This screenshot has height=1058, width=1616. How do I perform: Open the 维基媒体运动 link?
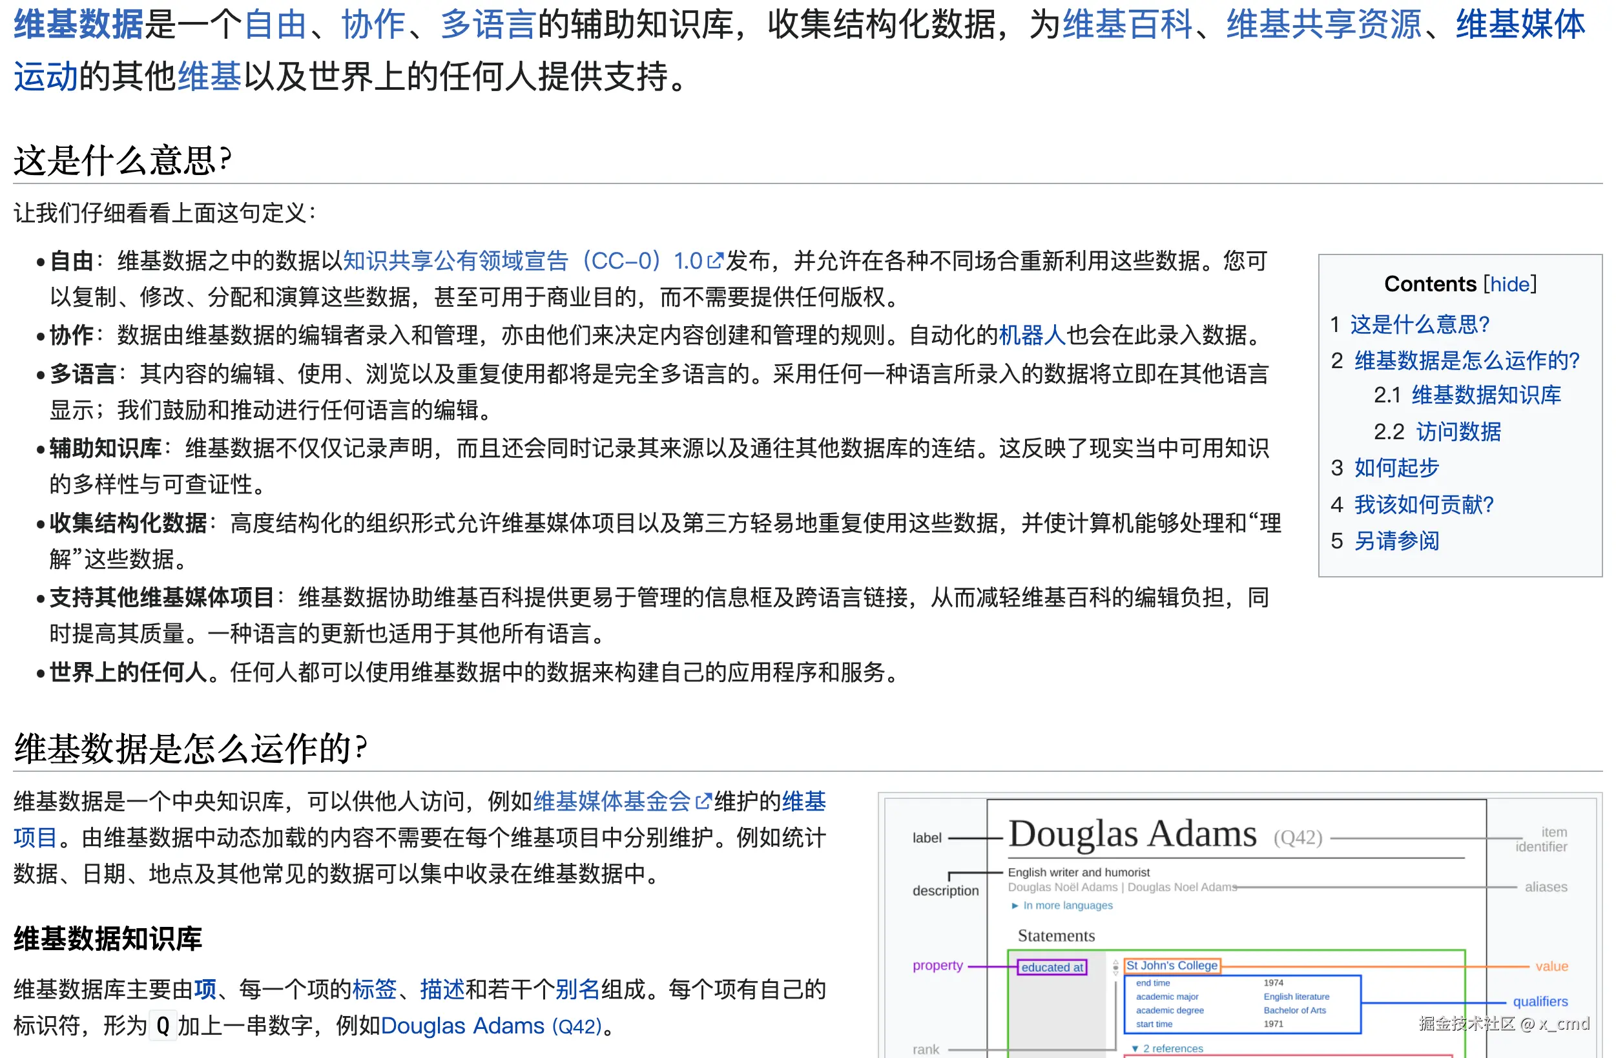click(1521, 25)
